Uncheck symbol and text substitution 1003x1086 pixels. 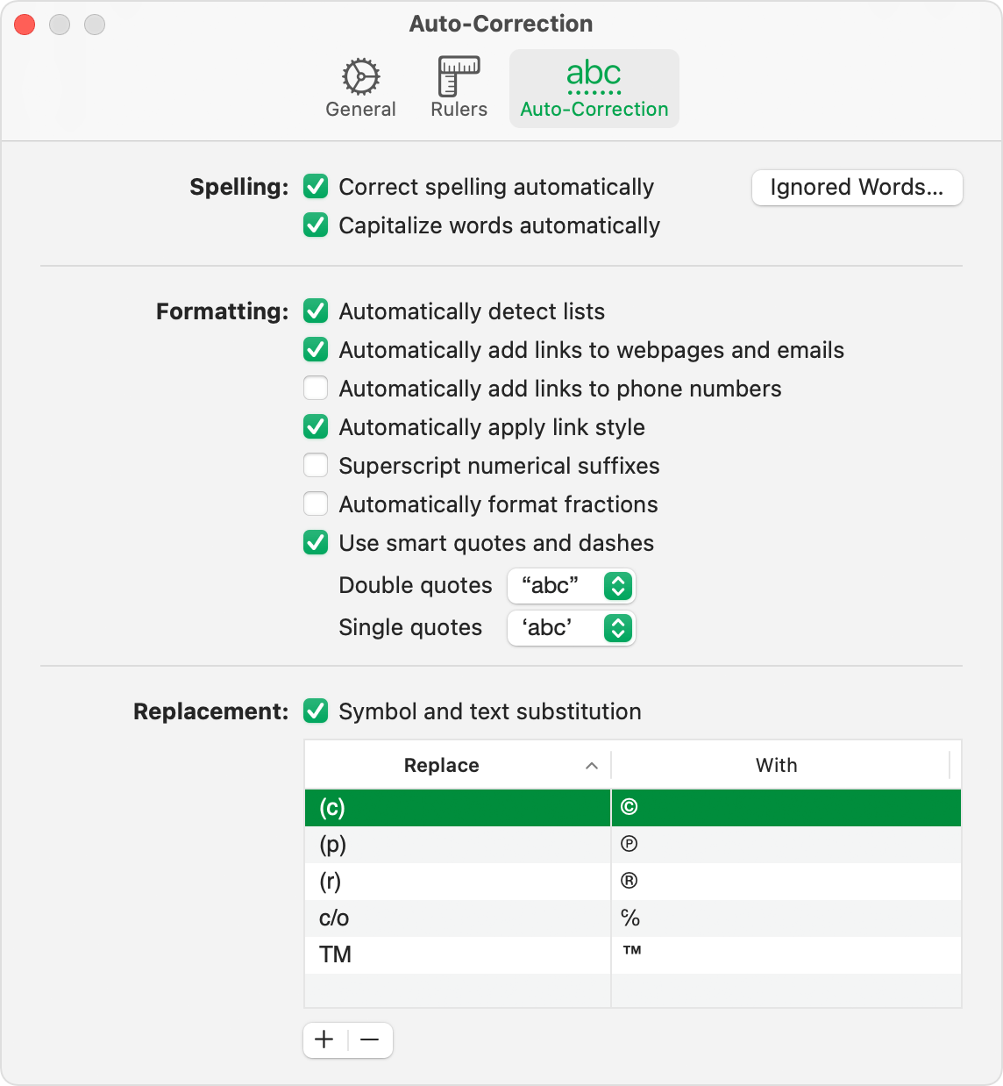[x=316, y=711]
